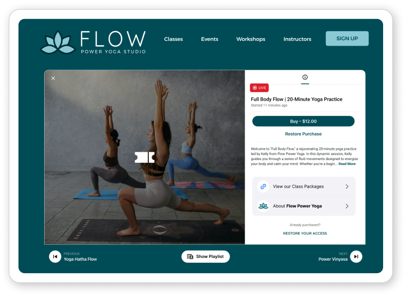This screenshot has height=296, width=406.
Task: Expand the About Flow Power Yoga chevron
Action: [347, 206]
